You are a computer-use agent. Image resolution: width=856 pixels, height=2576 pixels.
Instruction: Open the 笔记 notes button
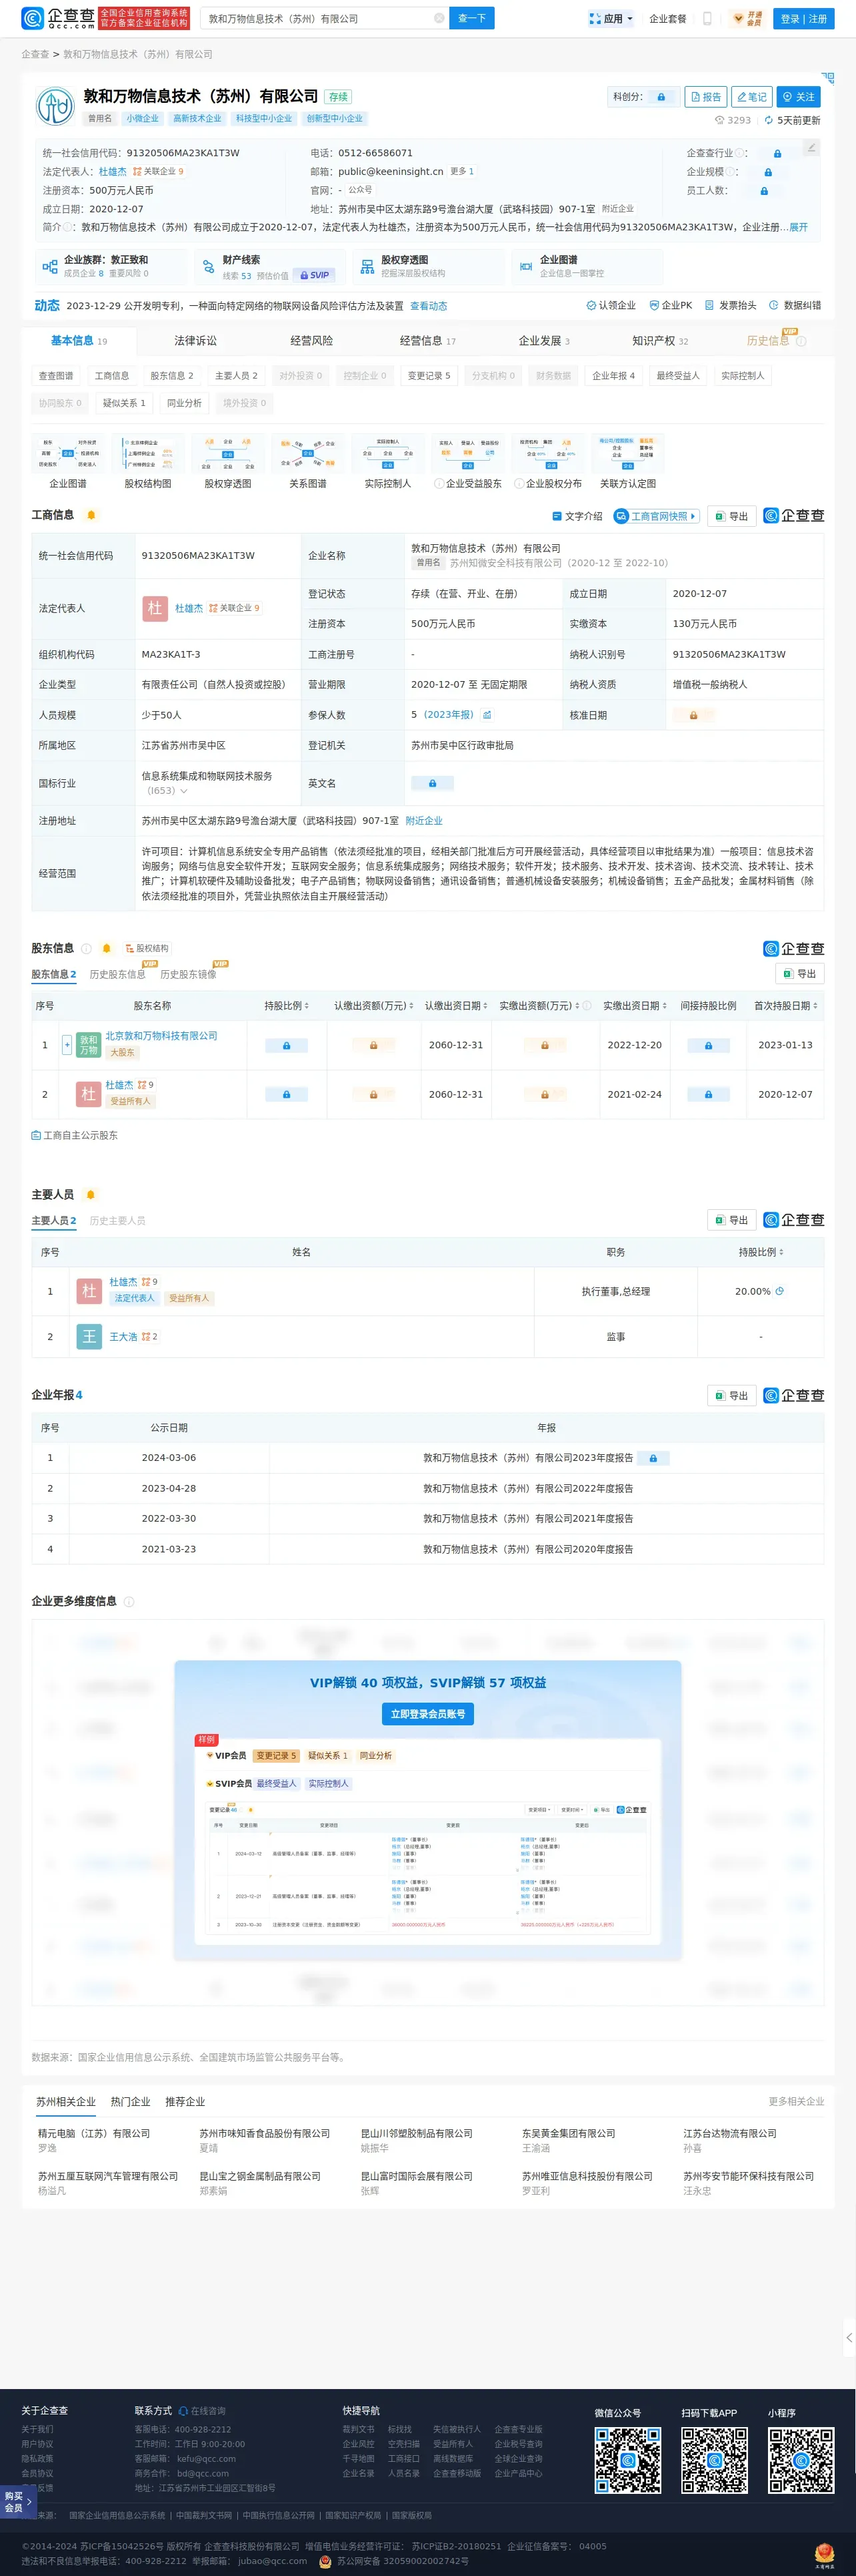751,97
